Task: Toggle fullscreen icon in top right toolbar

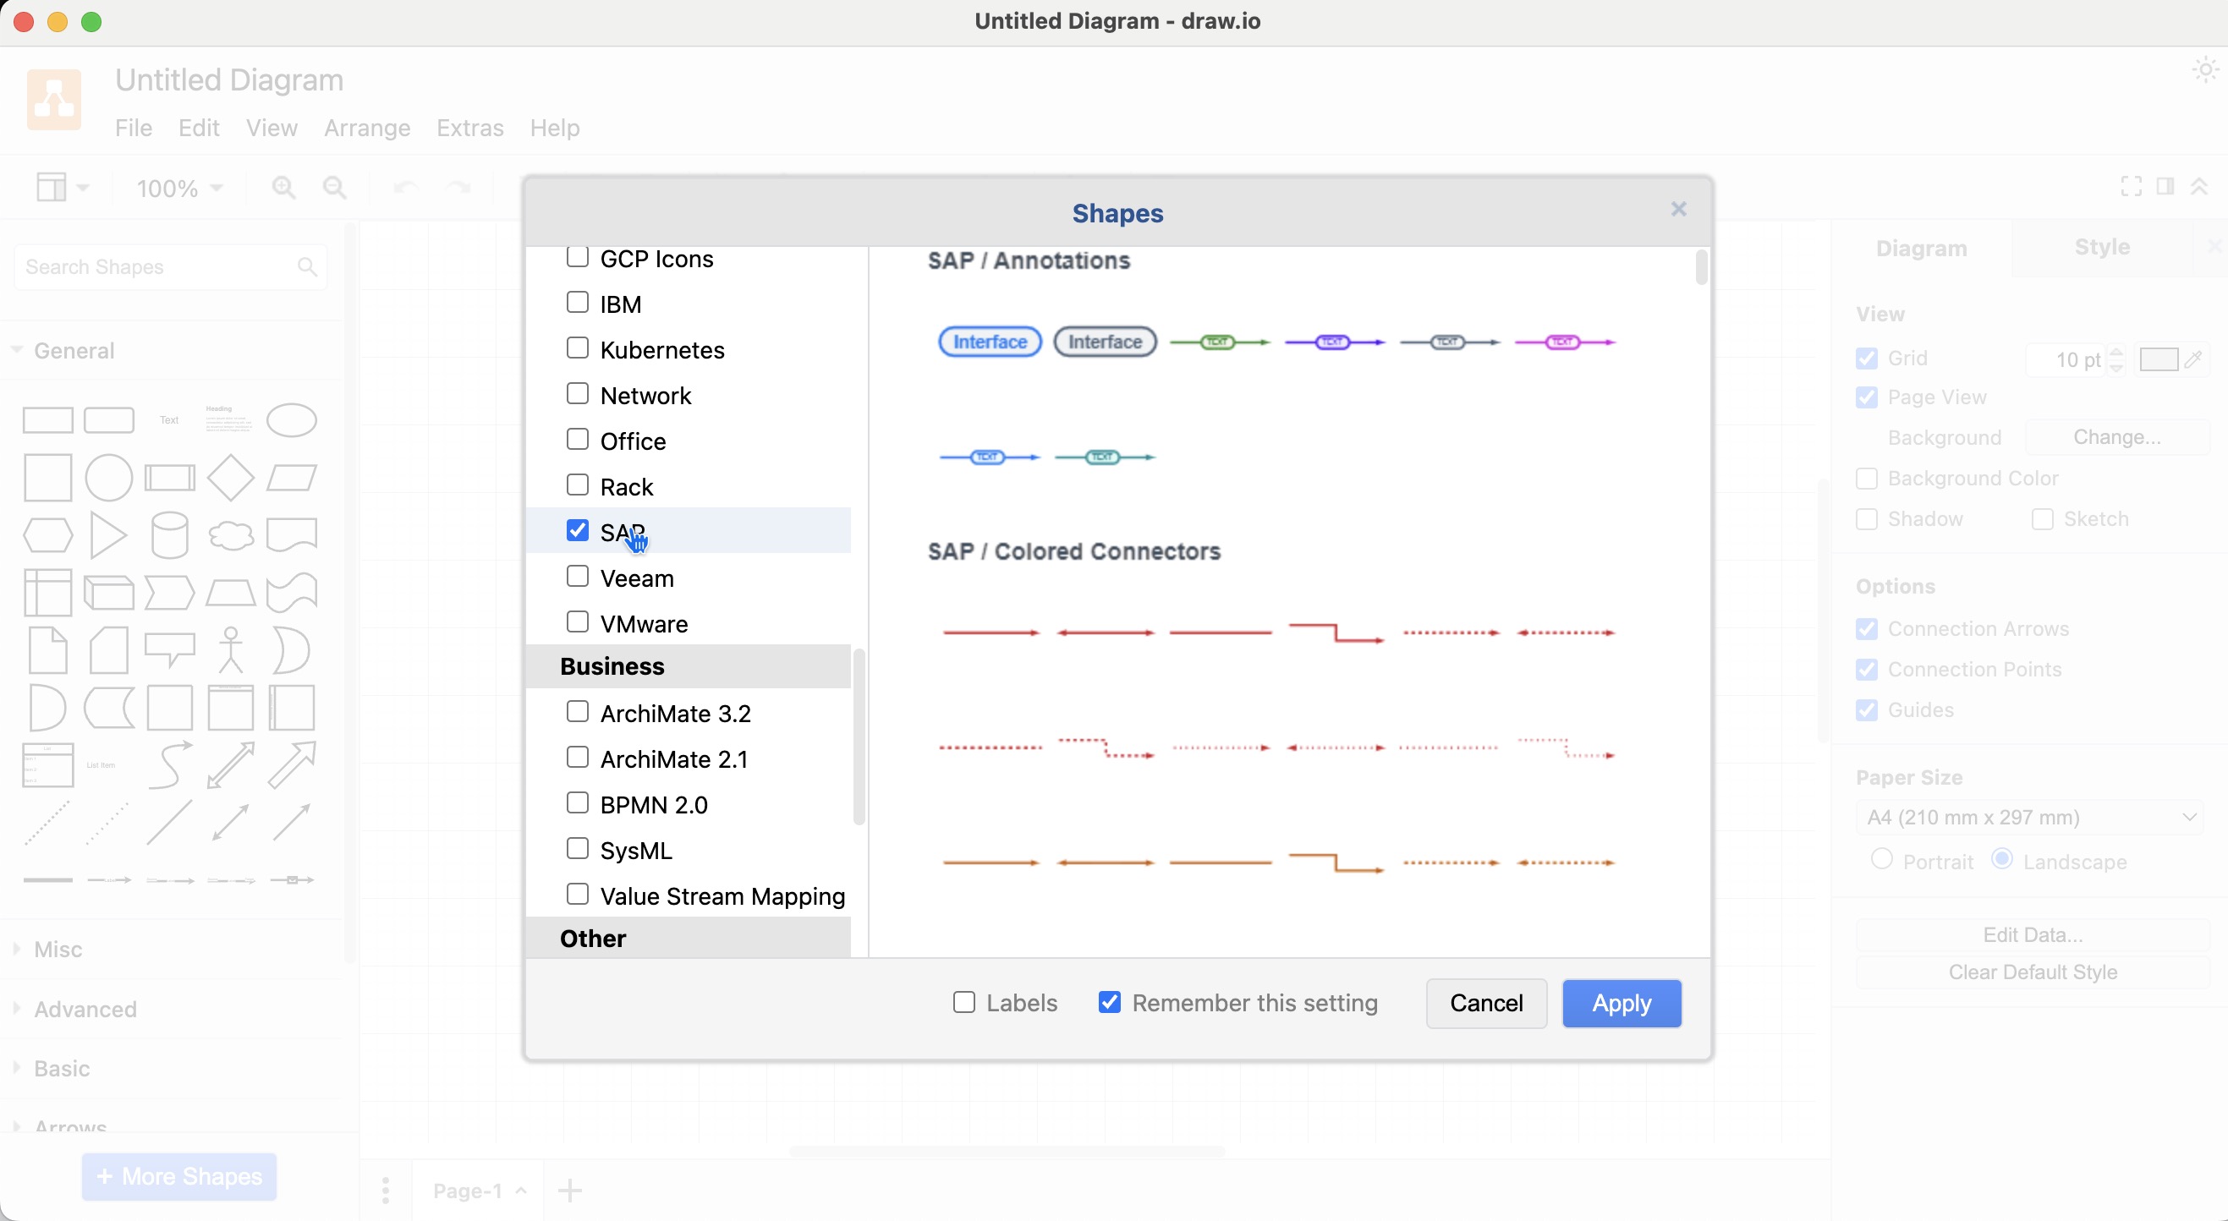Action: [2131, 186]
